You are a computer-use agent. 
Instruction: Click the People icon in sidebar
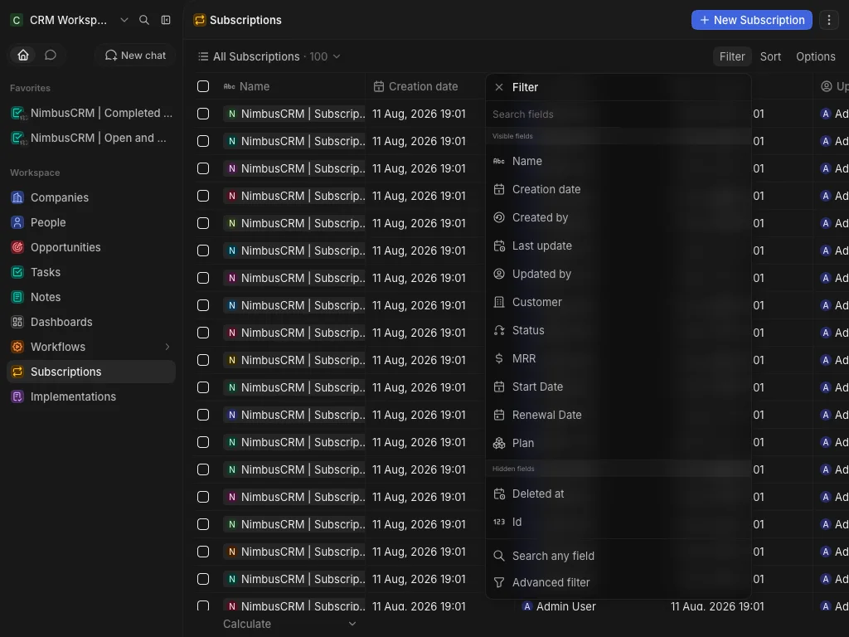click(x=17, y=222)
